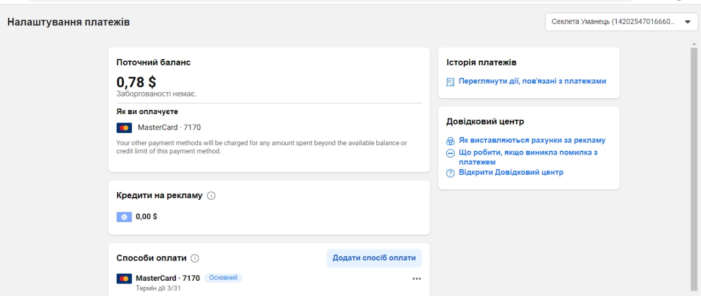Click the Основний badge on MasterCard
The height and width of the screenshot is (296, 701).
(223, 278)
